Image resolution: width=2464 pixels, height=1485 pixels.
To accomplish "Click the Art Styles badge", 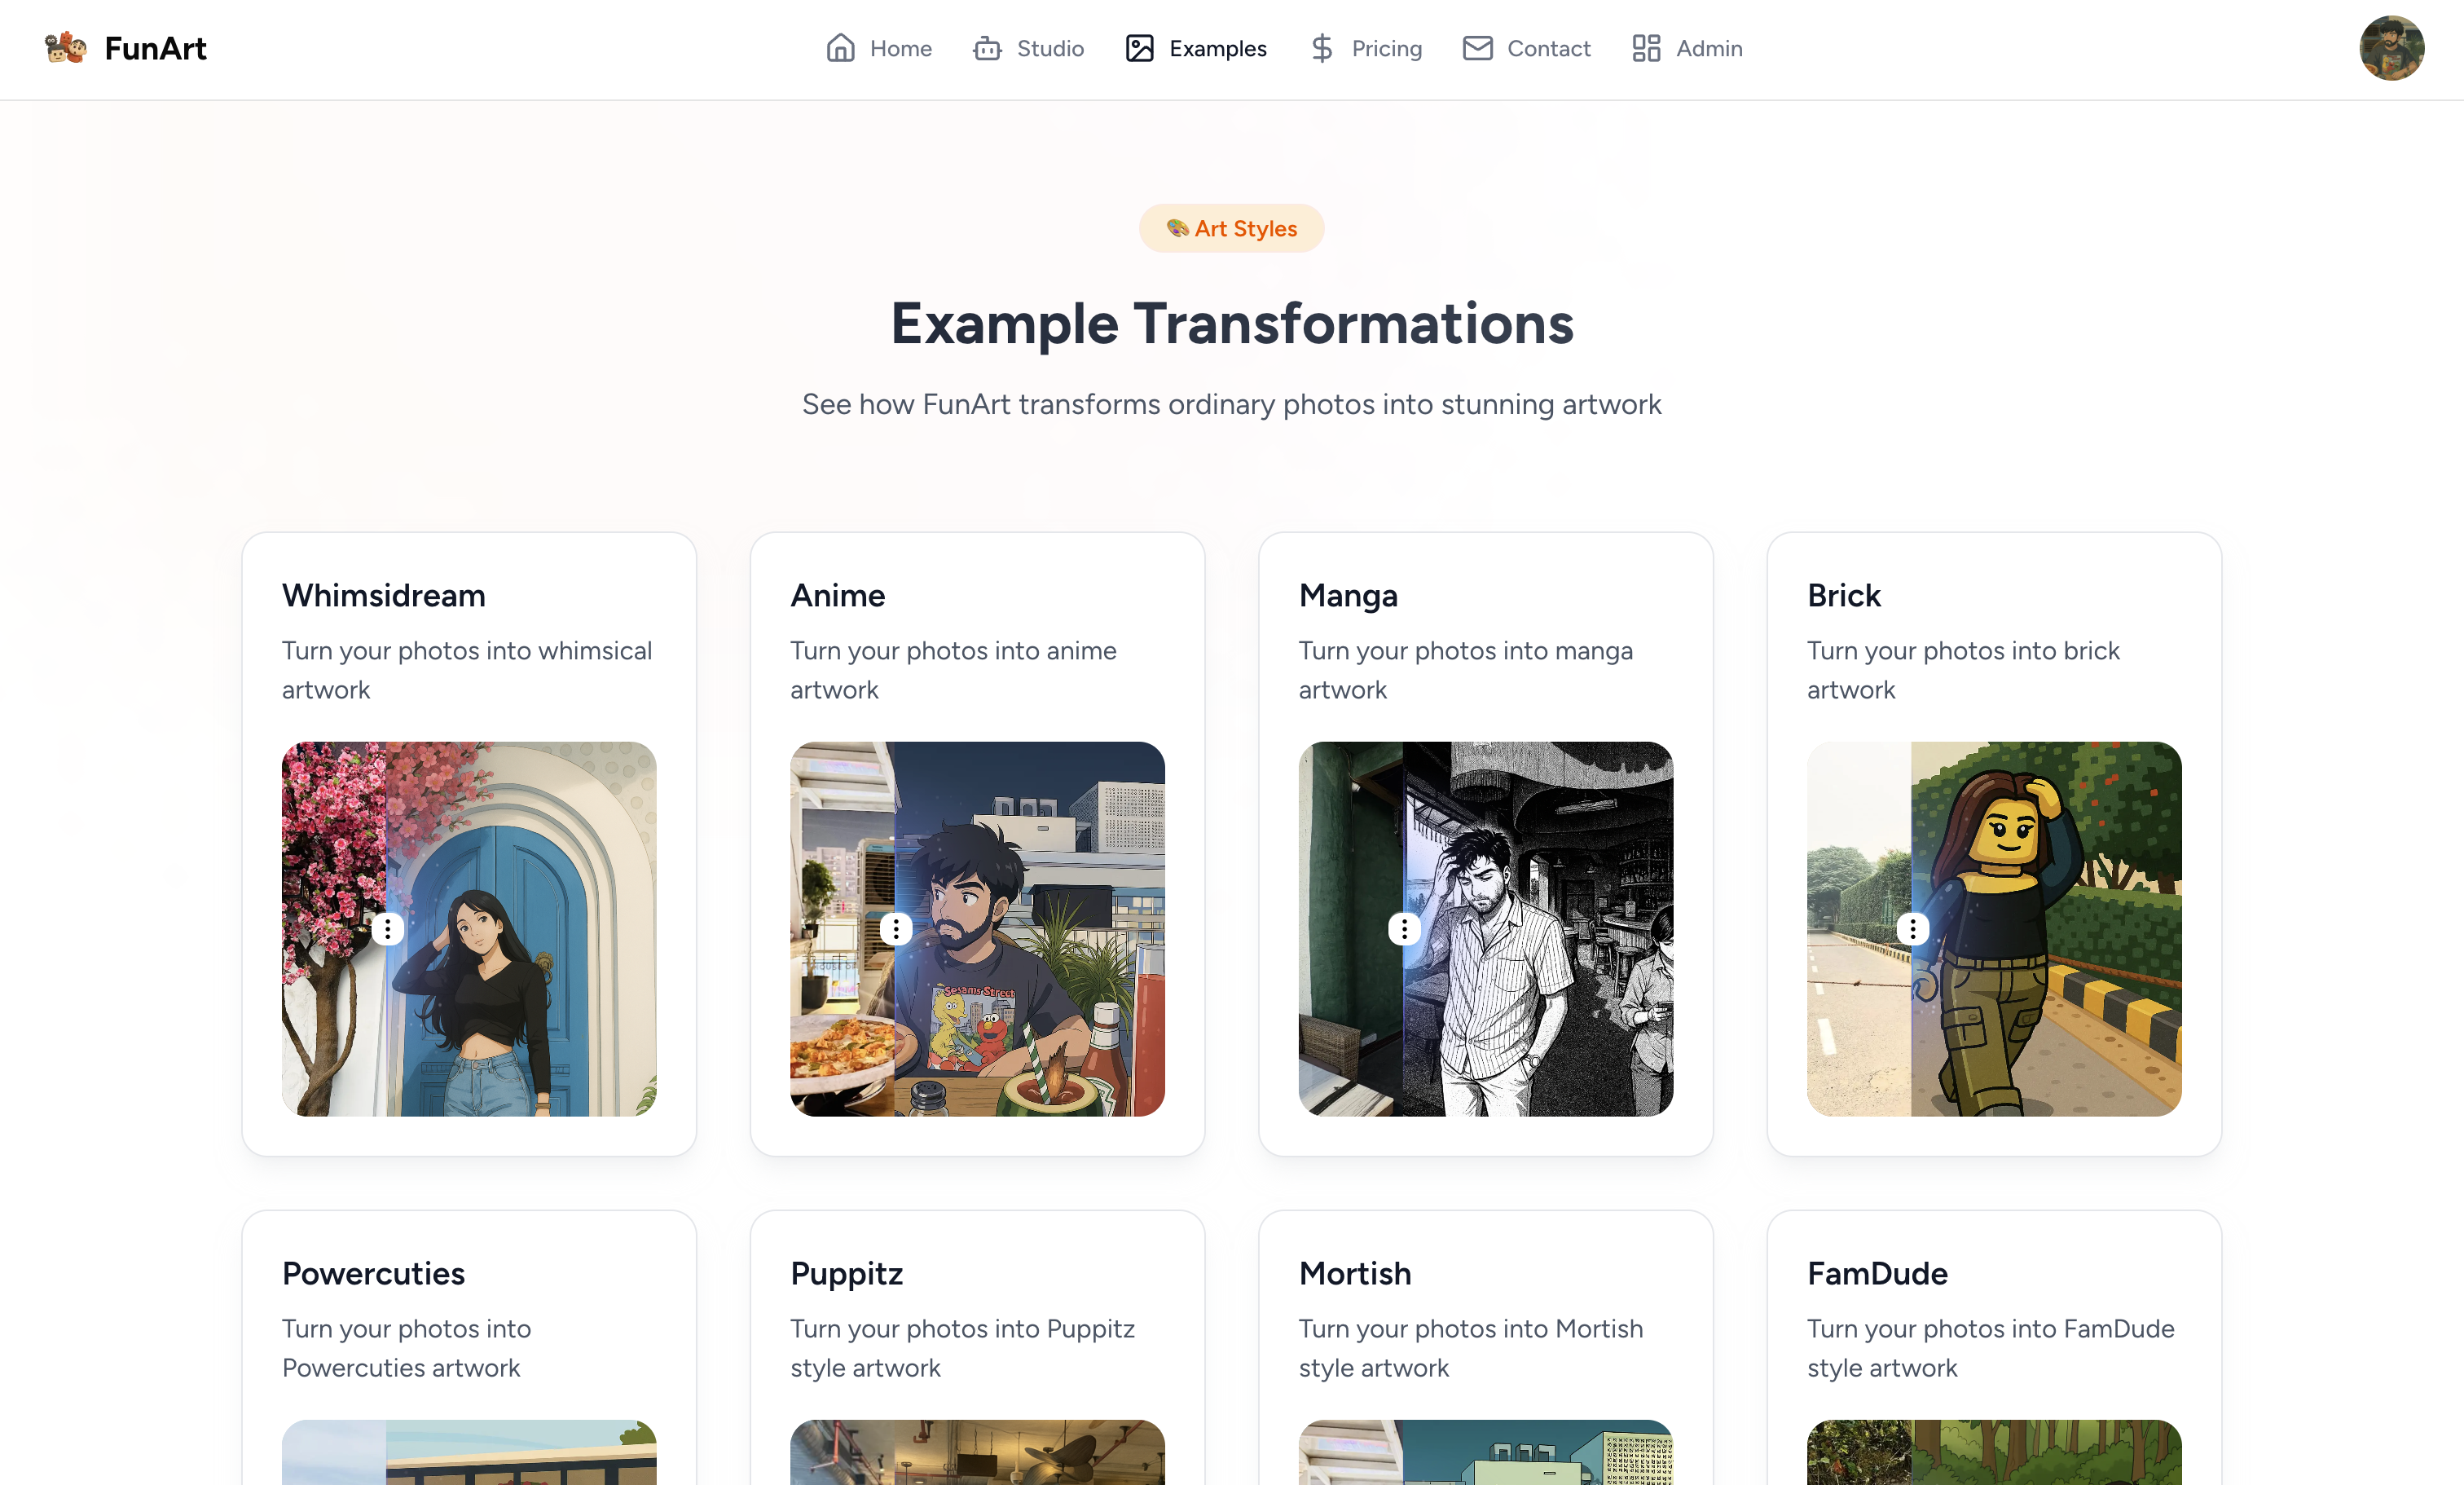I will (x=1231, y=228).
